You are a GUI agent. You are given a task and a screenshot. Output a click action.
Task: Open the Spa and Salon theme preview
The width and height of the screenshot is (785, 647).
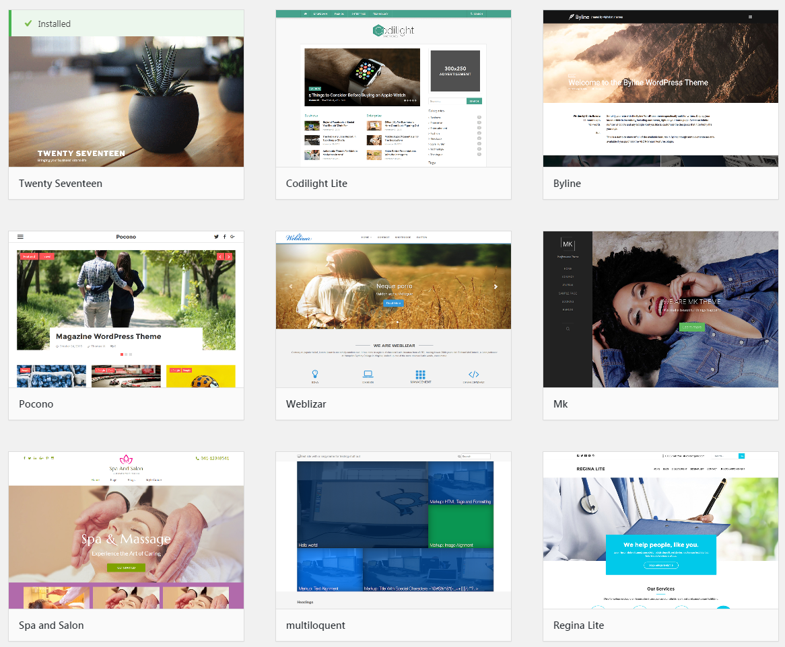126,530
